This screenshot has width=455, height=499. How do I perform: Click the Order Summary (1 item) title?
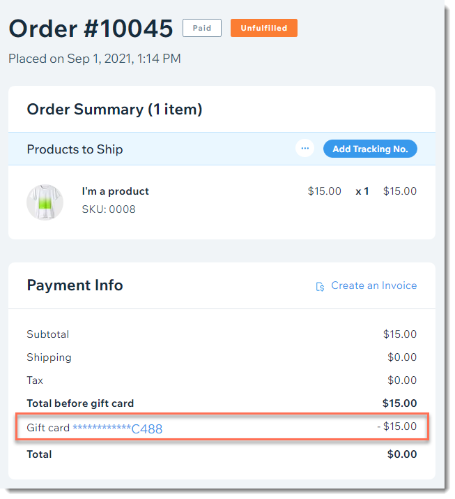114,110
